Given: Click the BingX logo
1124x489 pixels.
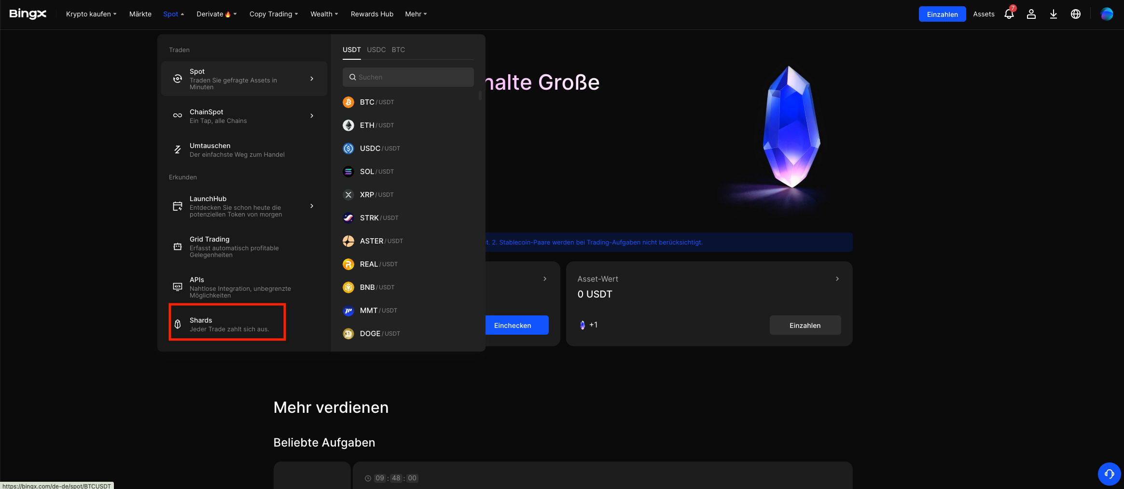Looking at the screenshot, I should point(28,14).
